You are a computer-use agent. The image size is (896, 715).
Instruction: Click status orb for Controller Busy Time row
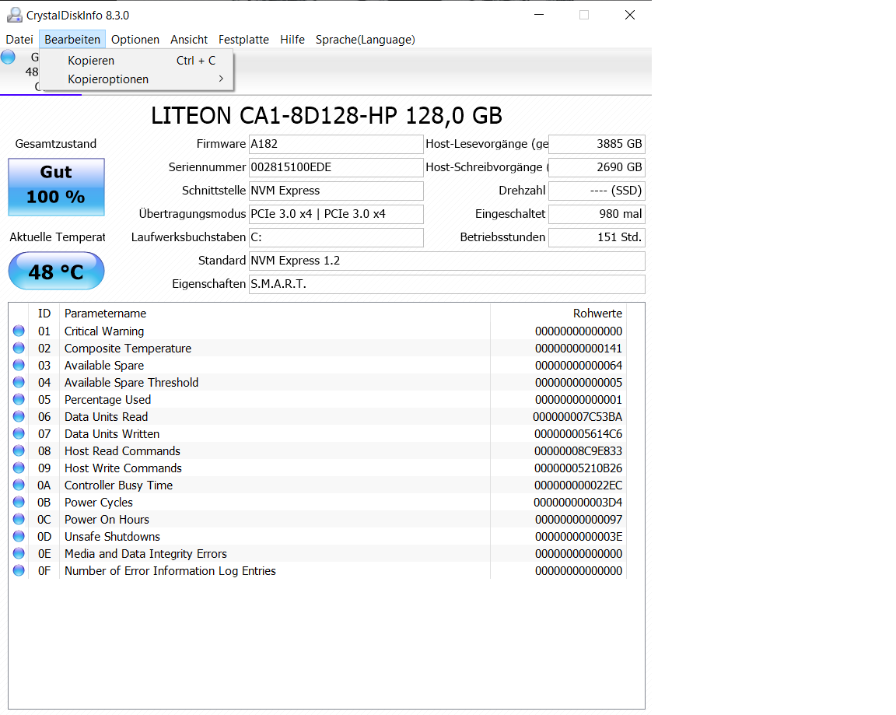click(19, 485)
